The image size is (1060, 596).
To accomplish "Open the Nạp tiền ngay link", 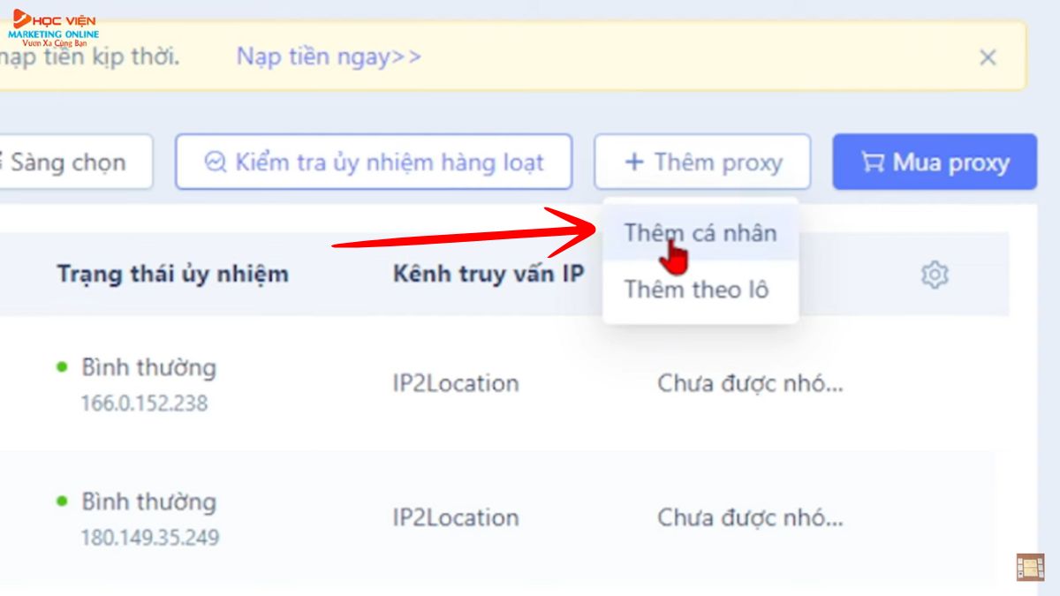I will pos(329,57).
